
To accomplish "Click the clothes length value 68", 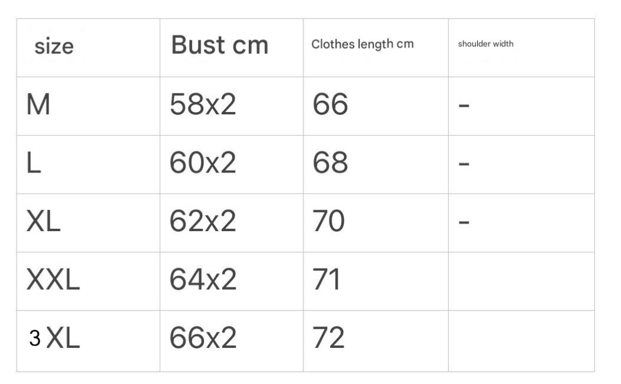I will [x=330, y=164].
